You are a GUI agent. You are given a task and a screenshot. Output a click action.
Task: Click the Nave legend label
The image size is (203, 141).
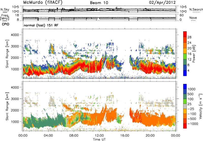pyautogui.click(x=193, y=18)
